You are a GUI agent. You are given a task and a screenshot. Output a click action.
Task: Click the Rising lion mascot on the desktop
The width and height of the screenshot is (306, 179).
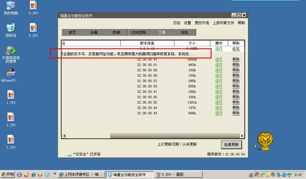[264, 141]
